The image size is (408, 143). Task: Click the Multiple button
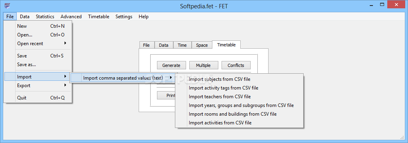click(203, 65)
